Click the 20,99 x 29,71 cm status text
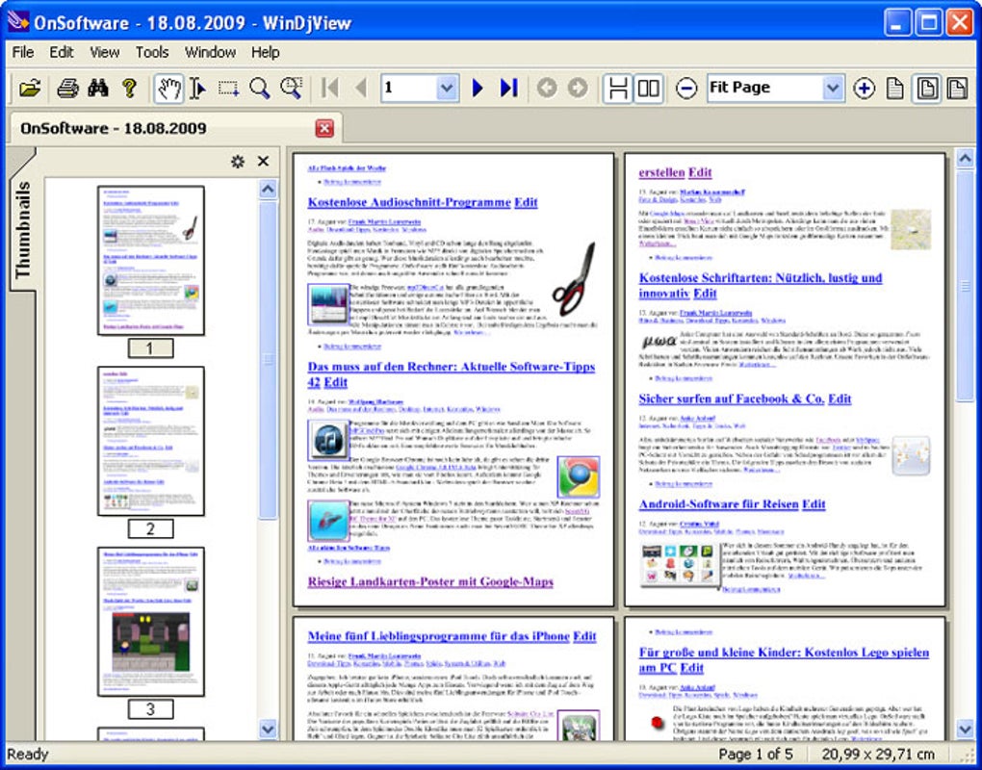Screen dimensions: 982x770 pos(877,755)
